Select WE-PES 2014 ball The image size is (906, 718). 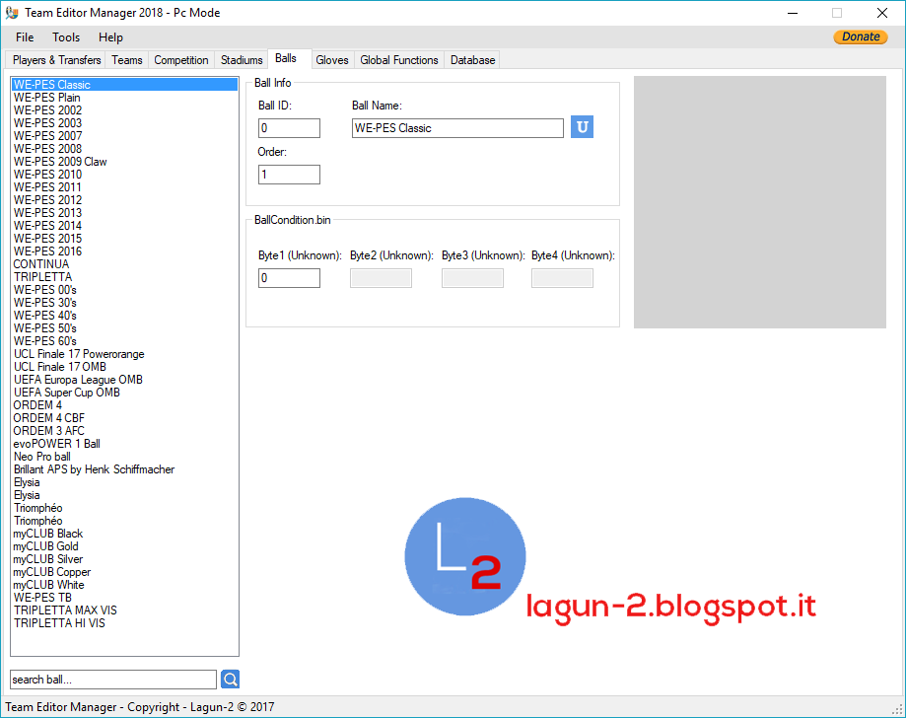coord(125,226)
